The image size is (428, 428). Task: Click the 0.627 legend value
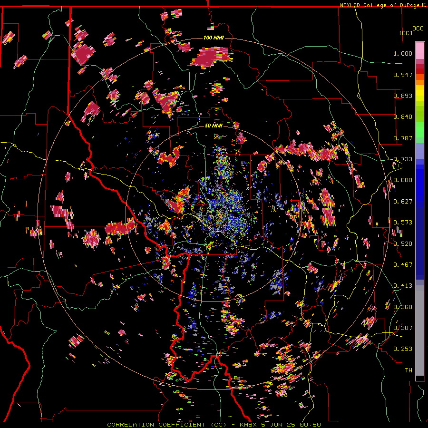(403, 202)
